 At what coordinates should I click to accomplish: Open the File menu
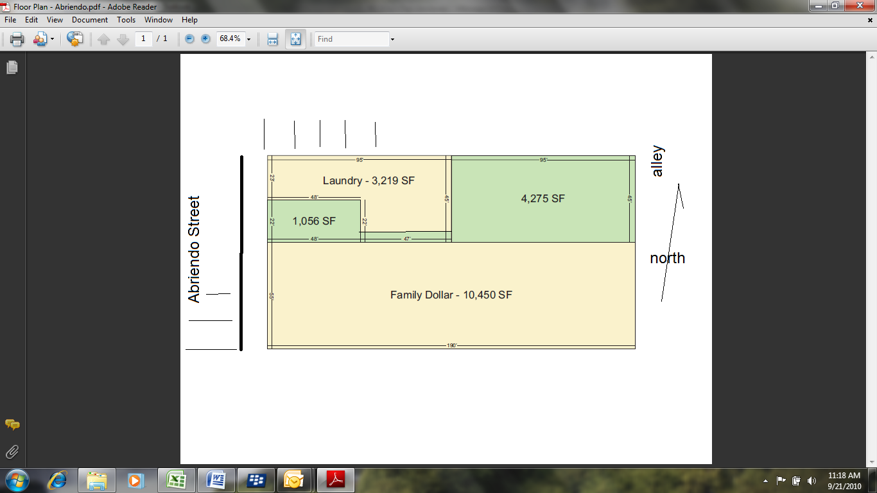10,20
